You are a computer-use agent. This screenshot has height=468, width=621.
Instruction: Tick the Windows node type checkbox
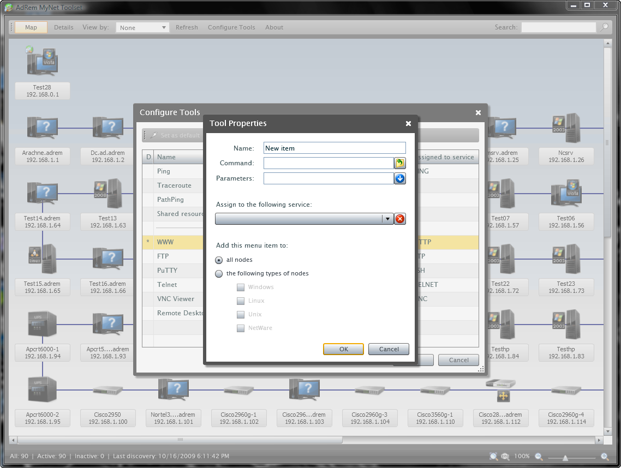click(x=241, y=287)
